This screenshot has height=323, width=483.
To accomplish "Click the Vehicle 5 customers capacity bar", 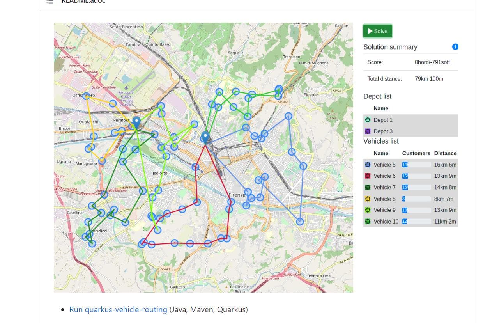I will pos(416,165).
